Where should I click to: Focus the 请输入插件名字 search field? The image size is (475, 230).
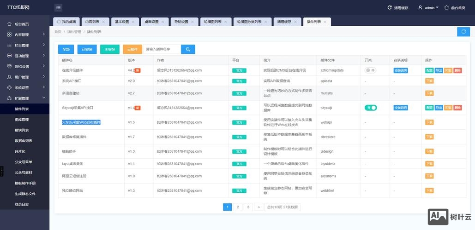click(162, 49)
